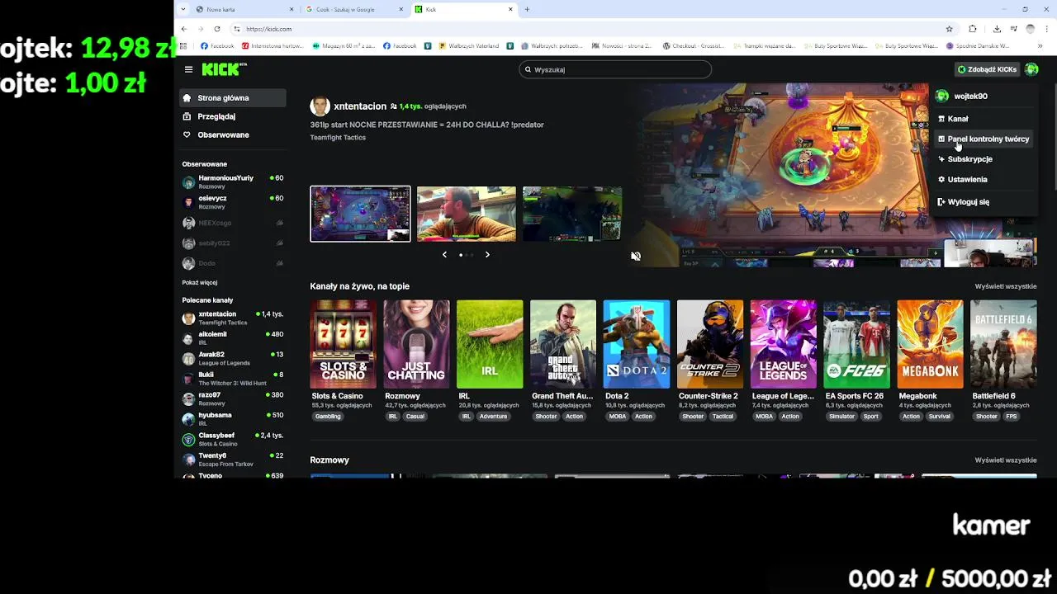Click Wyświetl wszystkie for Rozmowy section
Screen dimensions: 1057x594
point(1005,460)
